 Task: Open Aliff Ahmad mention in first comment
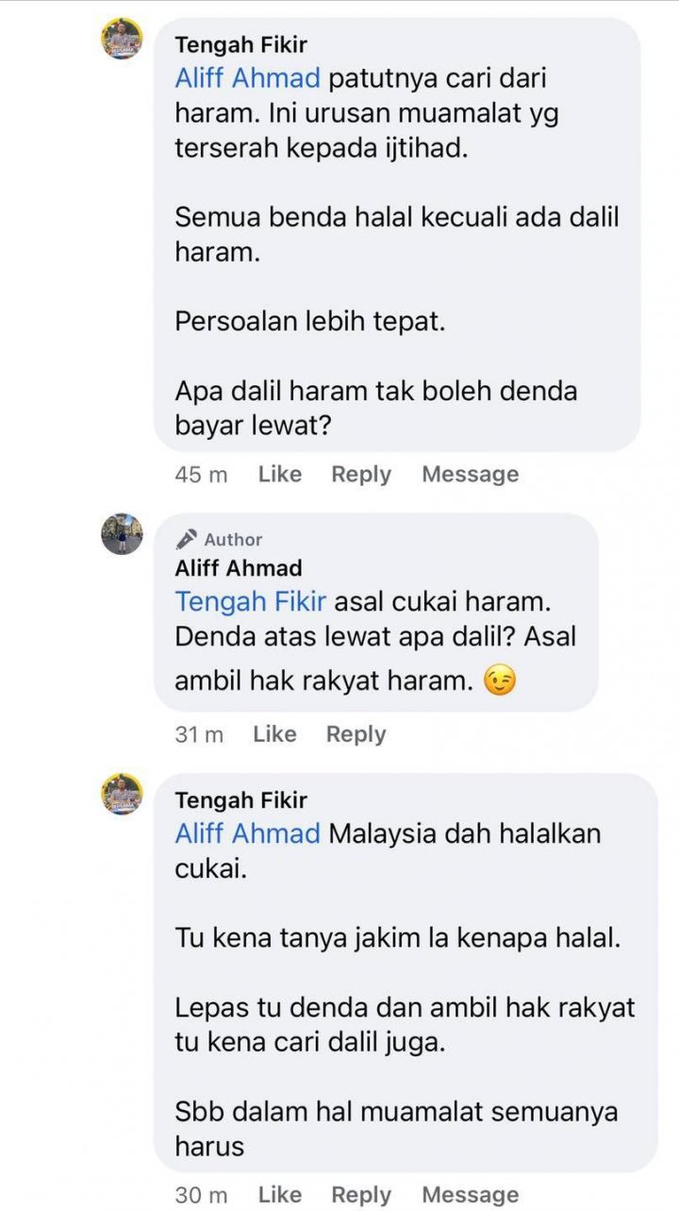[248, 78]
